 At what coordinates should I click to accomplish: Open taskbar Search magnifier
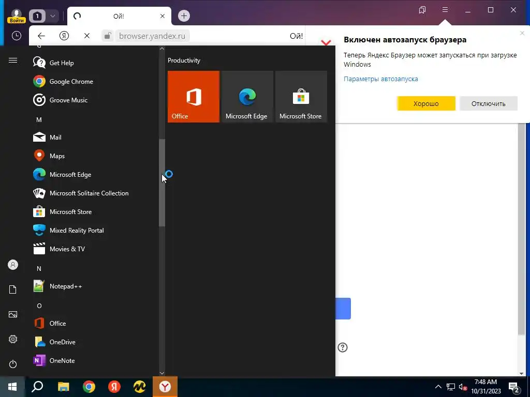[x=37, y=387]
